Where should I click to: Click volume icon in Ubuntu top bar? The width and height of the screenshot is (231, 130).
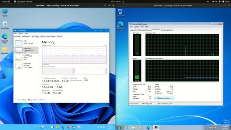click(217, 1)
